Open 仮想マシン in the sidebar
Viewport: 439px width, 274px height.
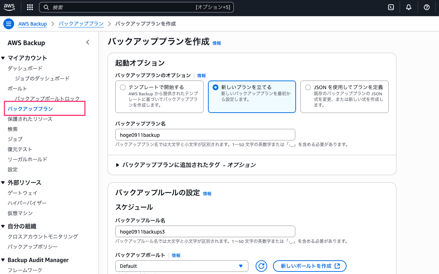[x=20, y=213]
